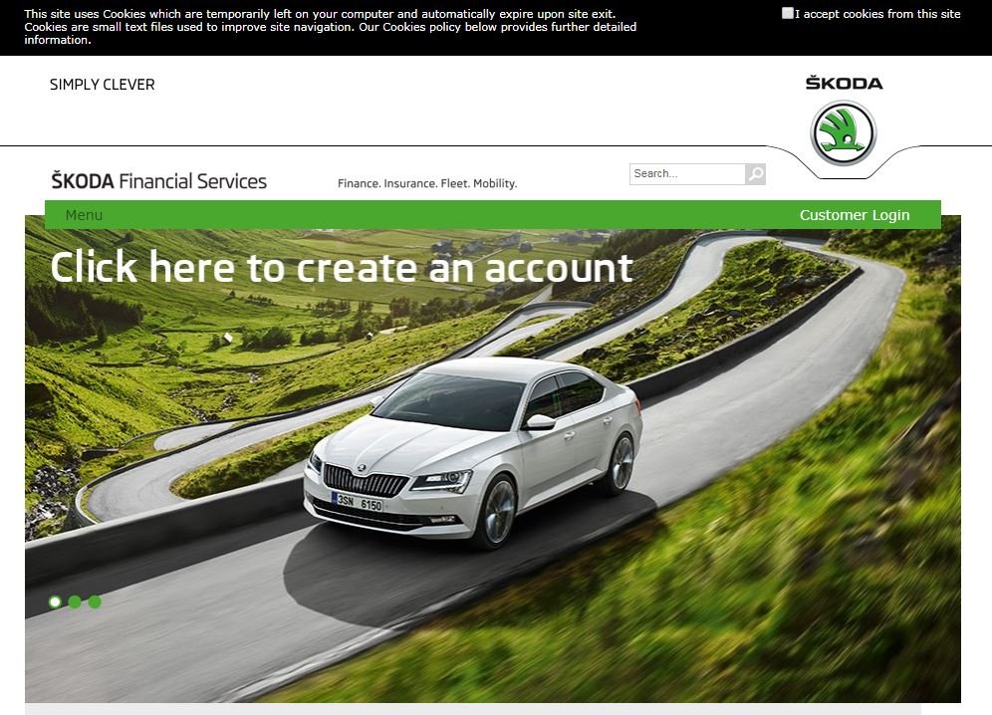Click "I accept cookies from this site" label

click(877, 13)
